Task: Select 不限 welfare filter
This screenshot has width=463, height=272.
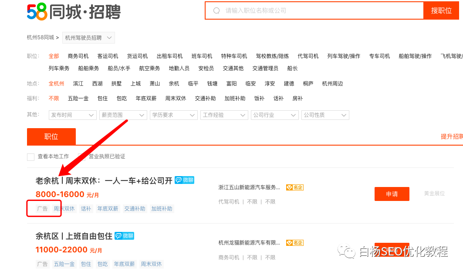Action: [x=54, y=99]
